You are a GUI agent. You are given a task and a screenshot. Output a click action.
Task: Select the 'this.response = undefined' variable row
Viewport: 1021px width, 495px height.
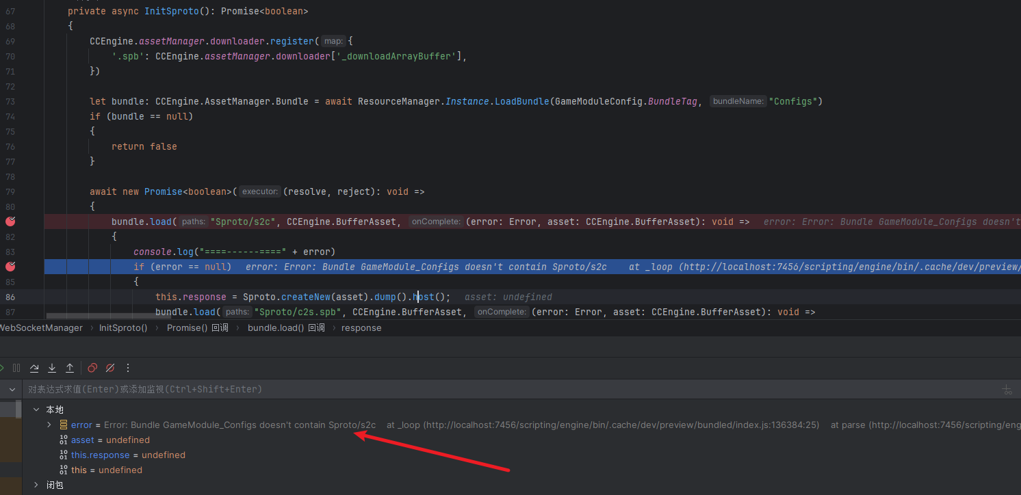click(x=521, y=455)
